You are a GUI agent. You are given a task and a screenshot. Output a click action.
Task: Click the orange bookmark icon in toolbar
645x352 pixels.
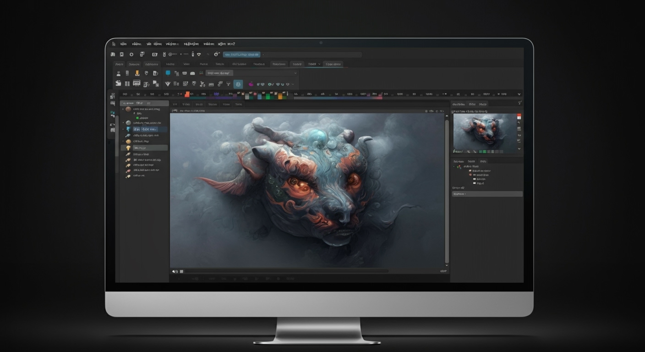pos(137,73)
